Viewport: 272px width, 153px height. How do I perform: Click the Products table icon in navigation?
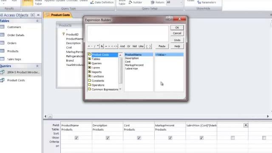2,51
